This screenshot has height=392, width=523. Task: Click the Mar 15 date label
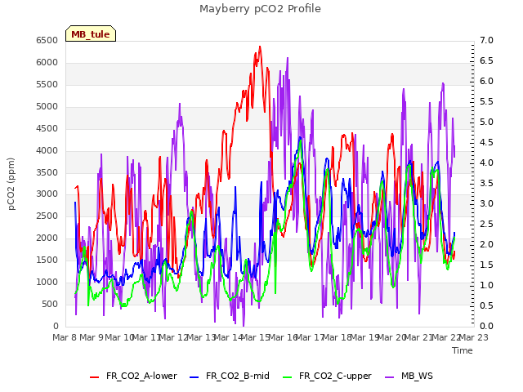click(x=256, y=337)
